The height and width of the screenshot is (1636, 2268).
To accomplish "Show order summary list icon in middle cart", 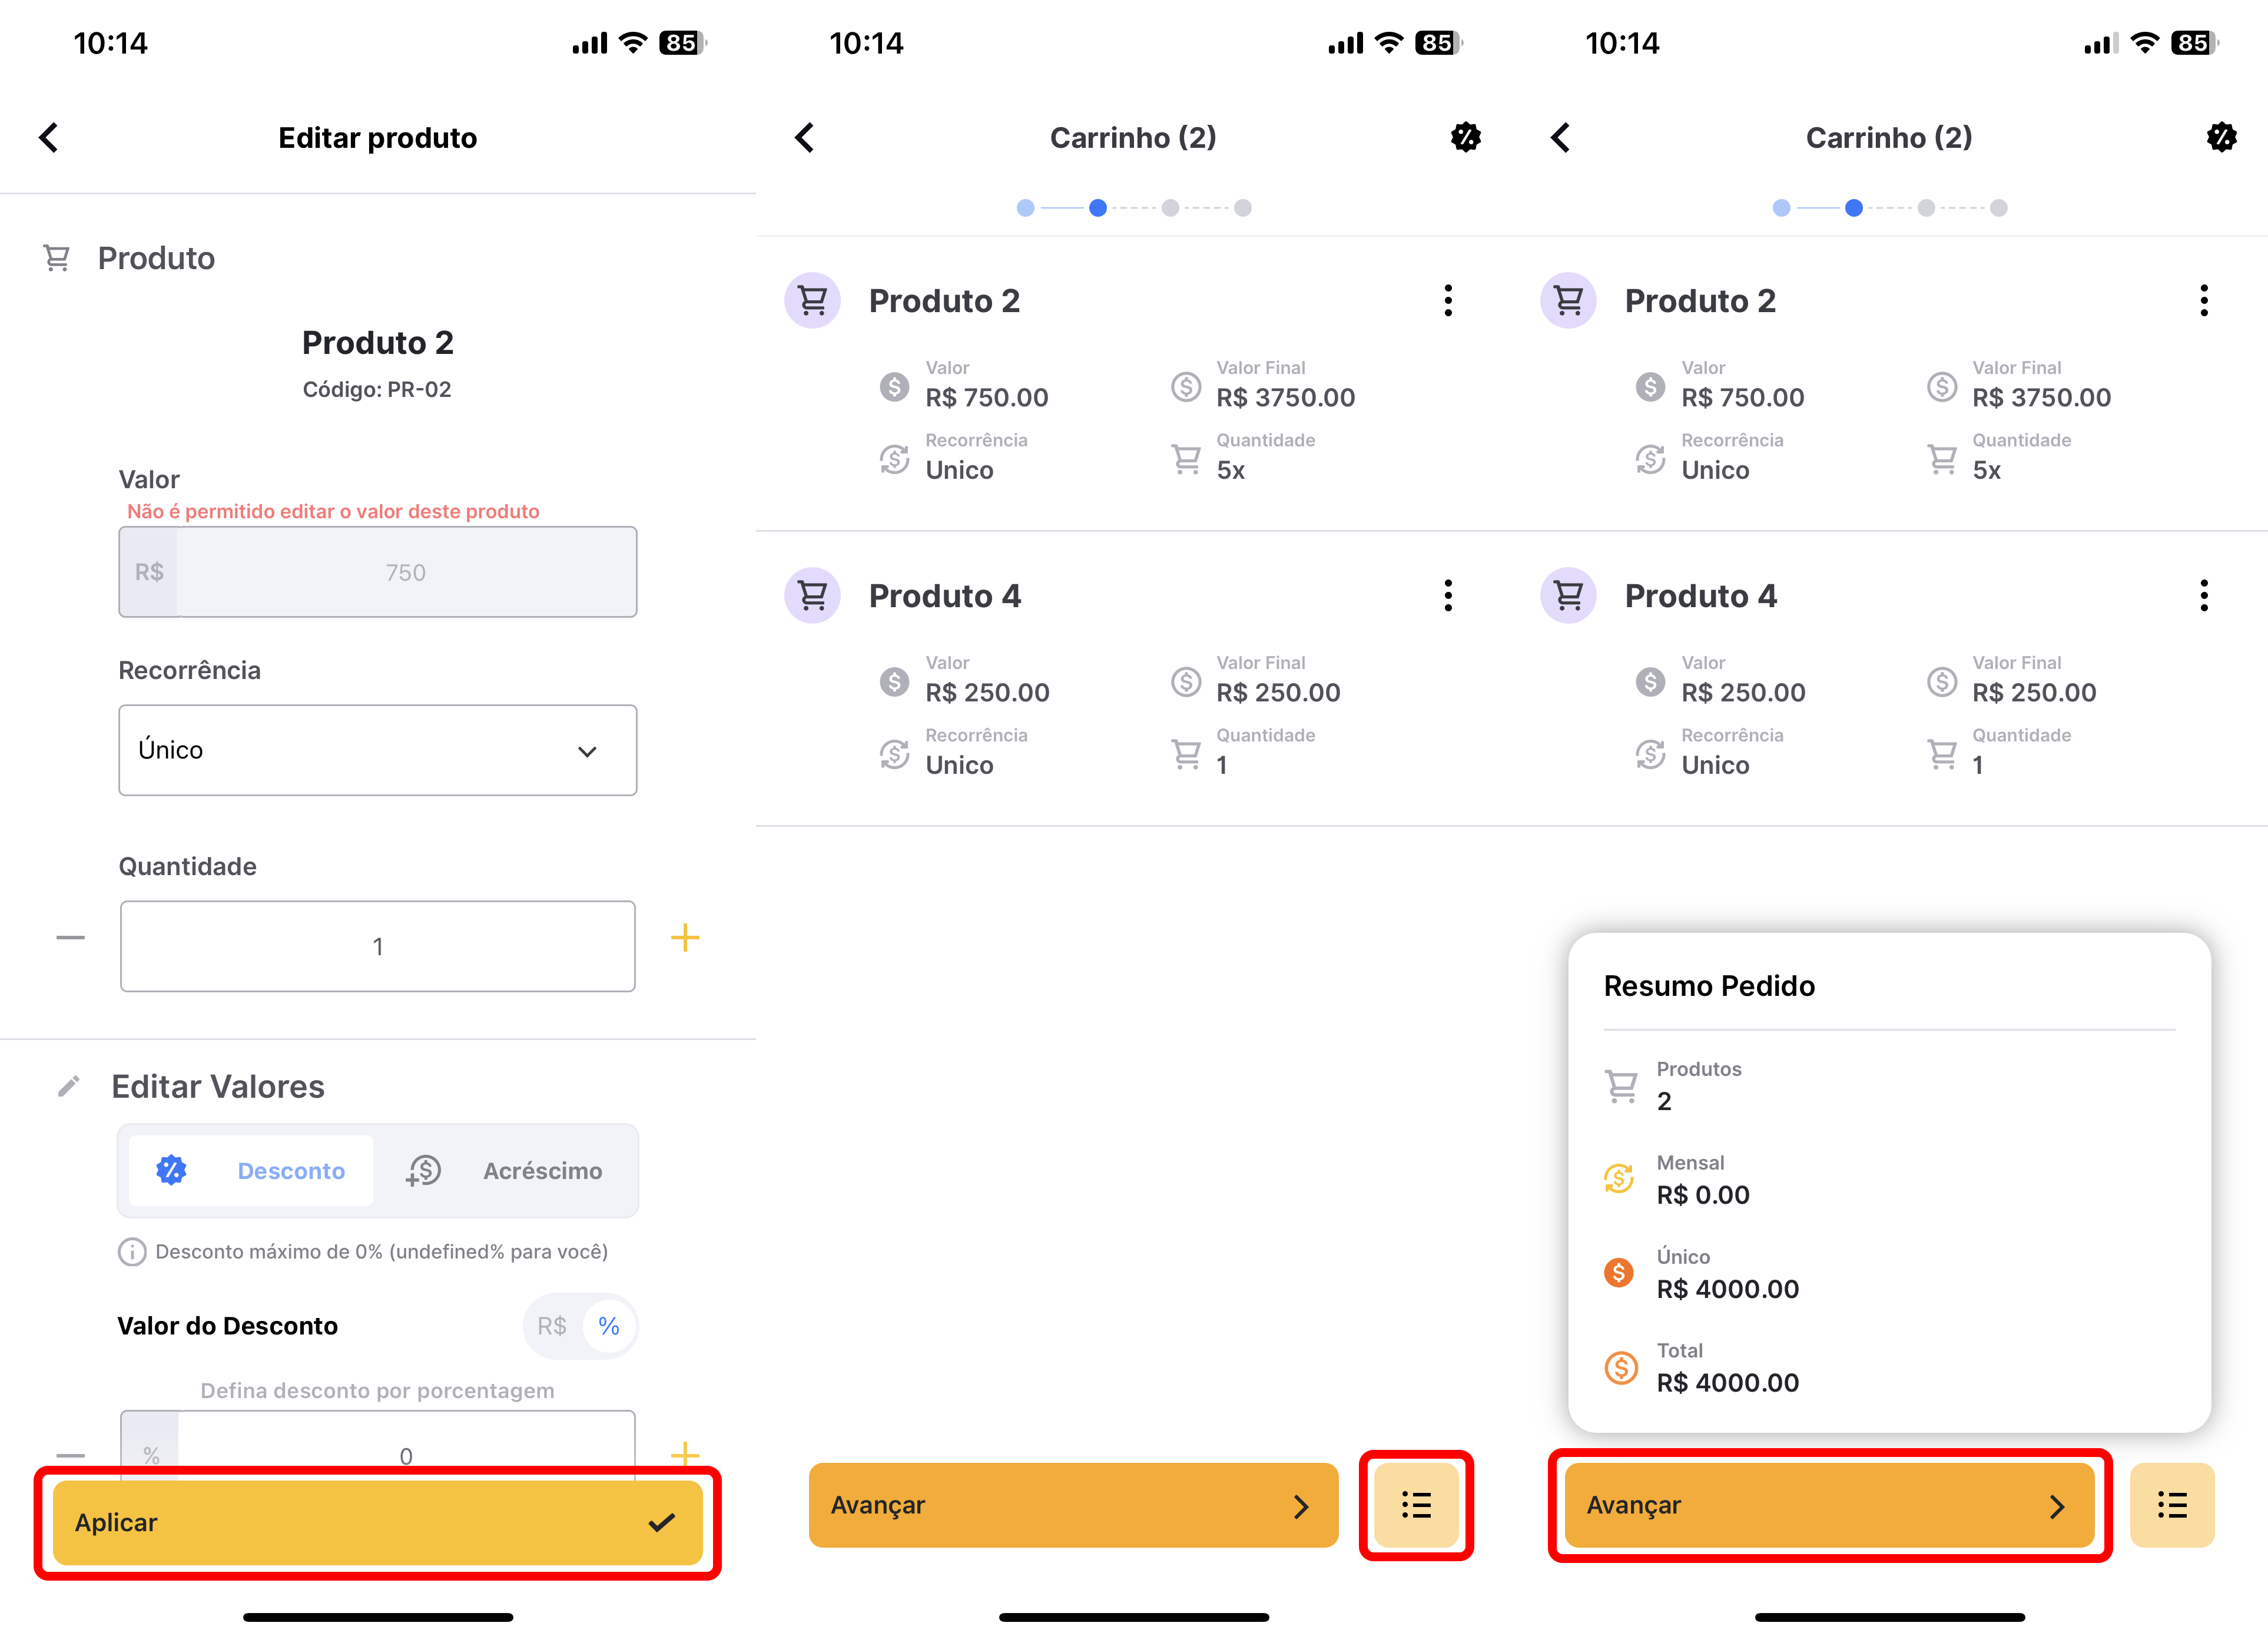I will [x=1416, y=1505].
